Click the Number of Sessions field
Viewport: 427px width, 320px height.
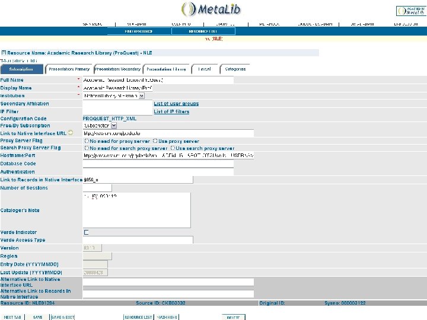97,188
